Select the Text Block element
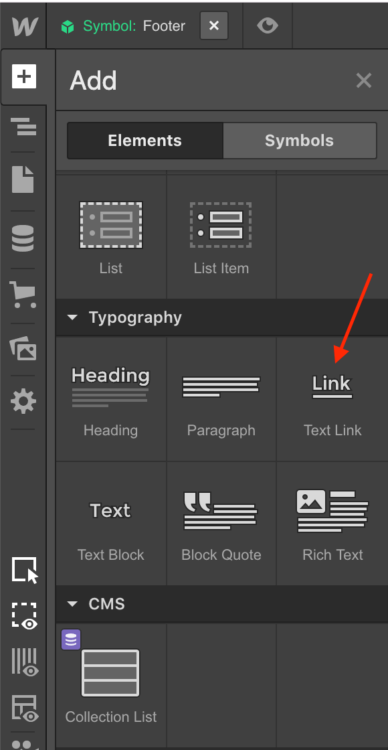 (x=111, y=524)
